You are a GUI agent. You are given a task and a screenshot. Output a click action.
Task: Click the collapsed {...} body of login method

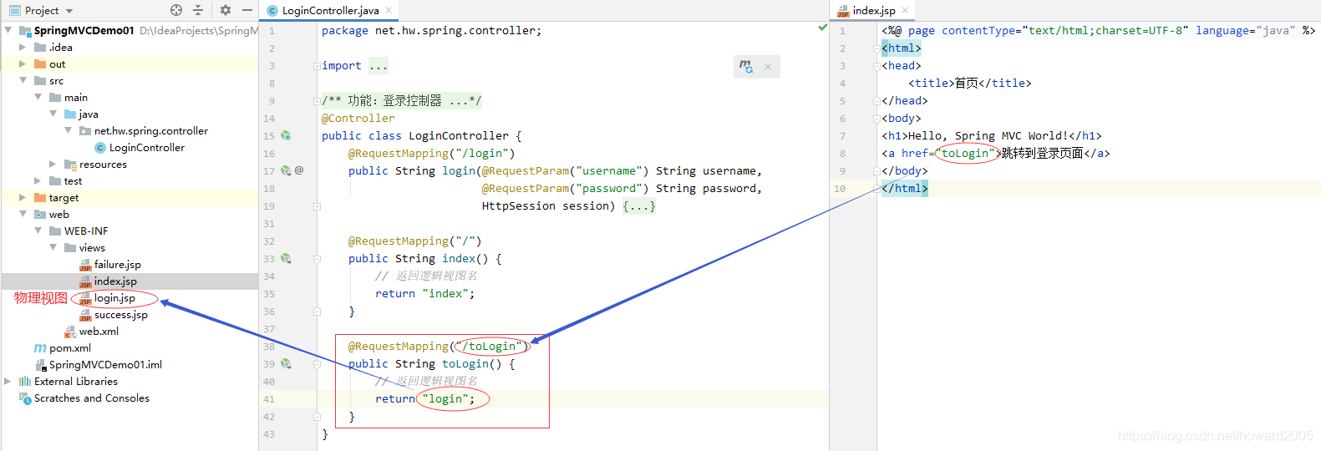click(x=639, y=206)
